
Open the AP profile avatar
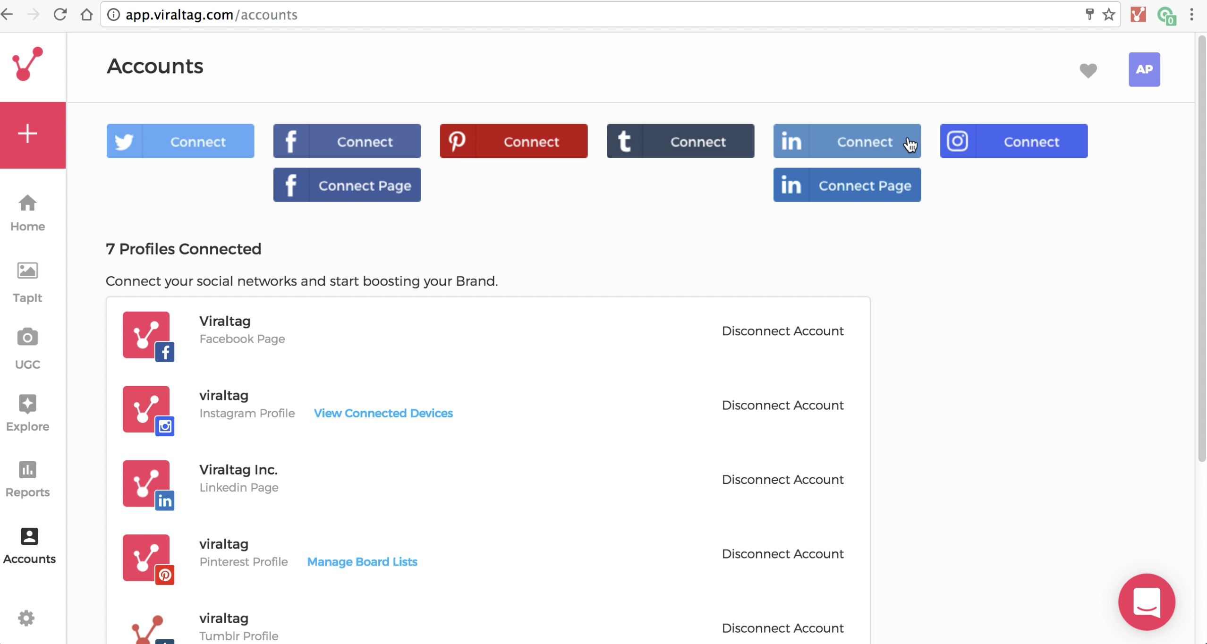click(x=1144, y=69)
